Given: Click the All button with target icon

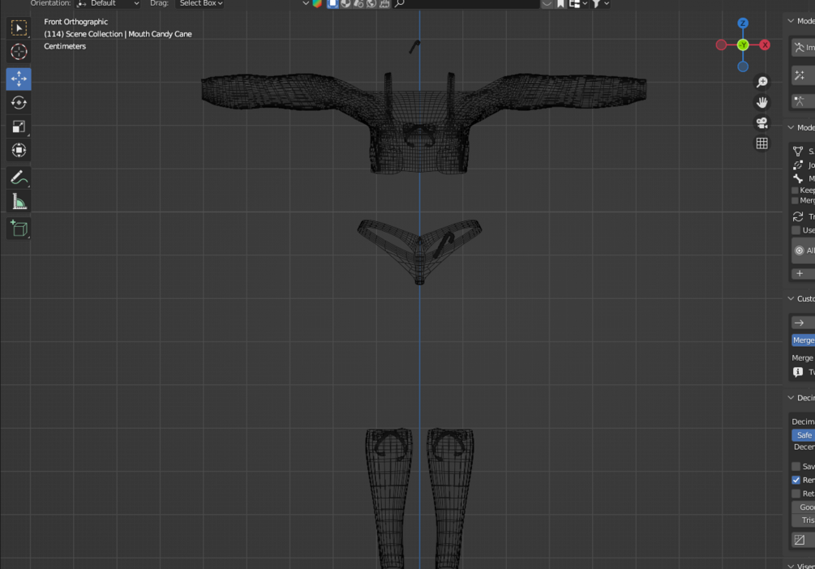Looking at the screenshot, I should tap(803, 250).
